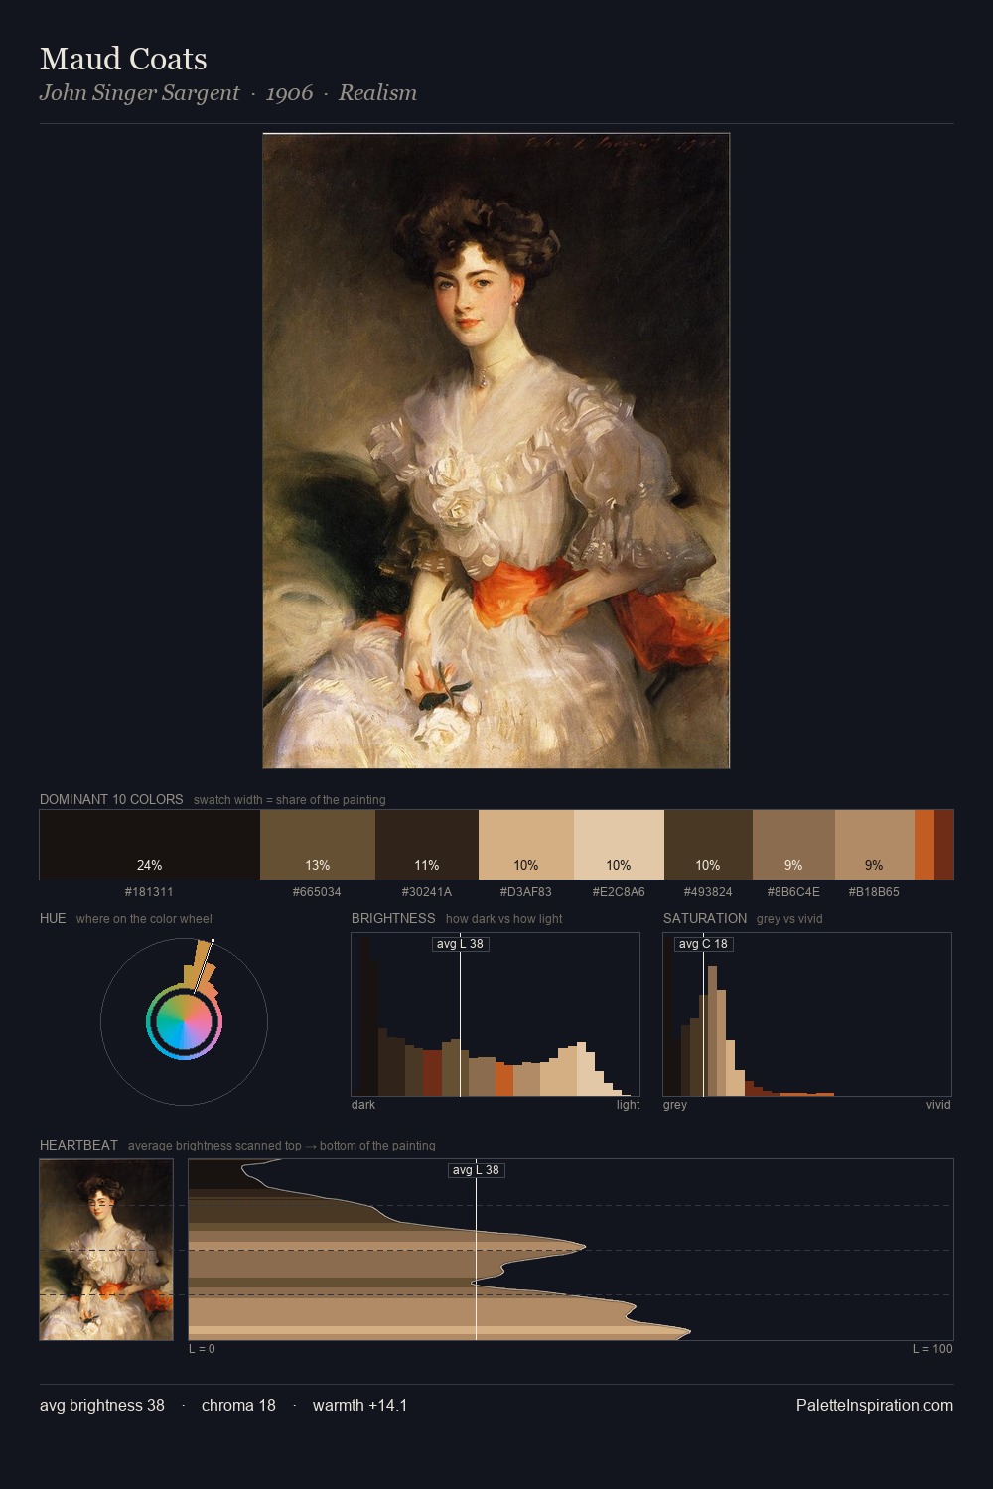Click the hex code '#8B6C4E' label

click(793, 891)
